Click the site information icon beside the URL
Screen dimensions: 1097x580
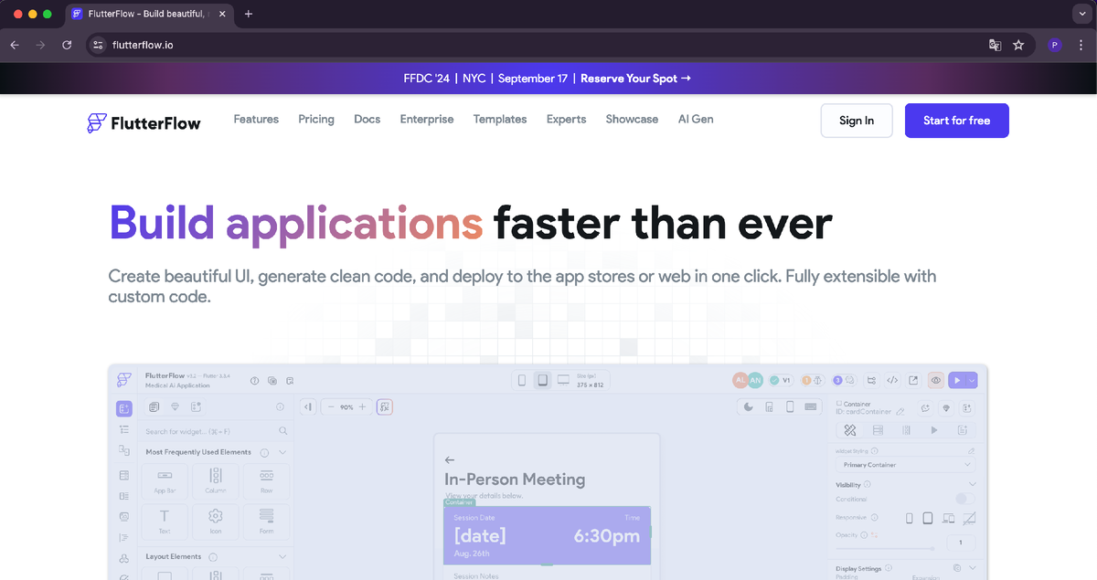pyautogui.click(x=99, y=45)
